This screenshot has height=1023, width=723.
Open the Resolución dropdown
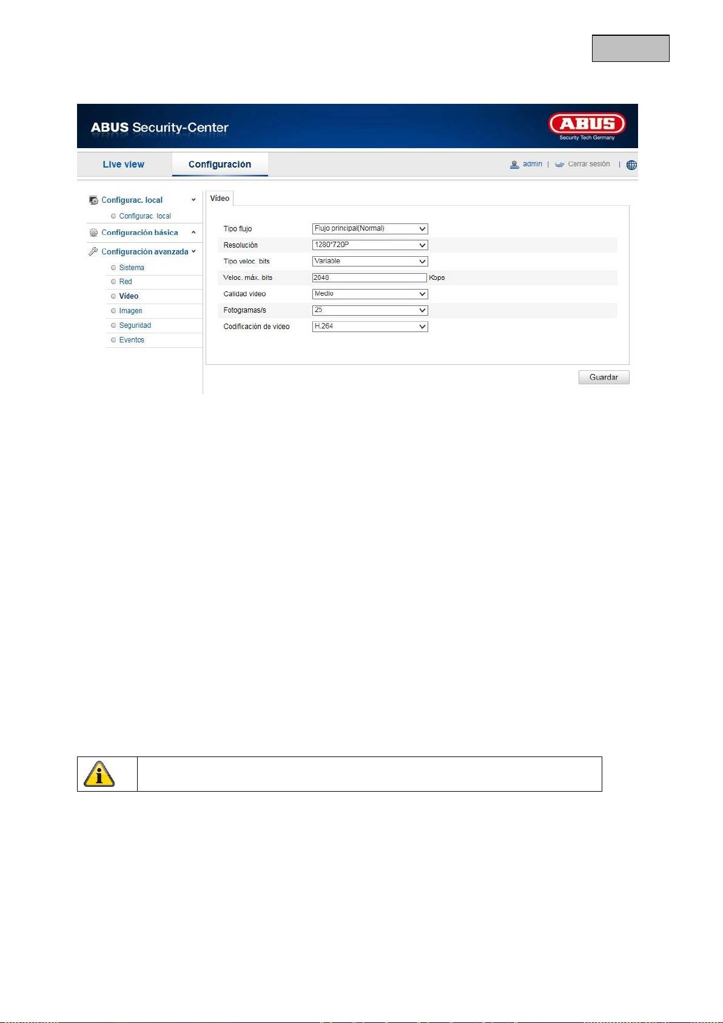tap(369, 245)
